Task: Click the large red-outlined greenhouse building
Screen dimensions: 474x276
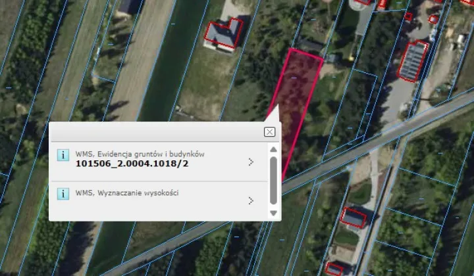Action: [x=413, y=61]
